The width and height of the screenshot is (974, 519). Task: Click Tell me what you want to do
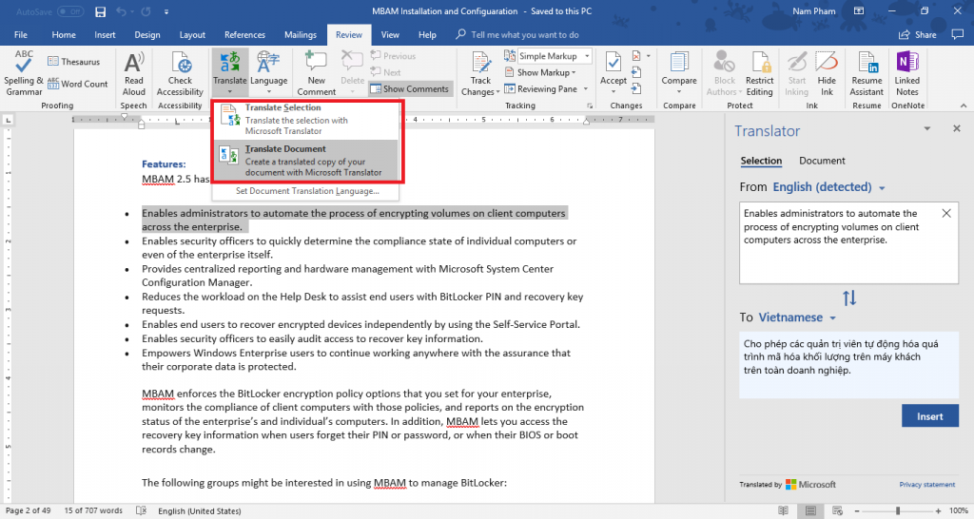517,35
